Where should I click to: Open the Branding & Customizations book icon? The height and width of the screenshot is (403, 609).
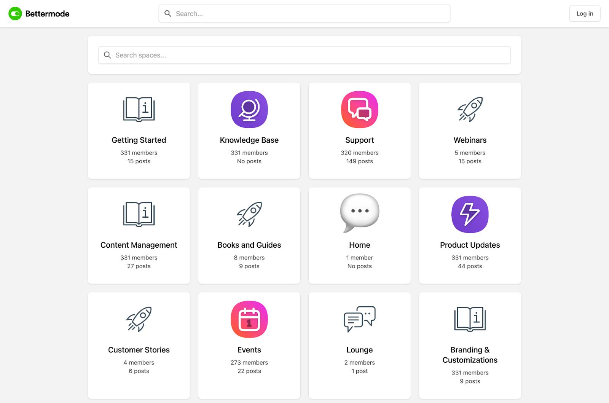pos(470,319)
